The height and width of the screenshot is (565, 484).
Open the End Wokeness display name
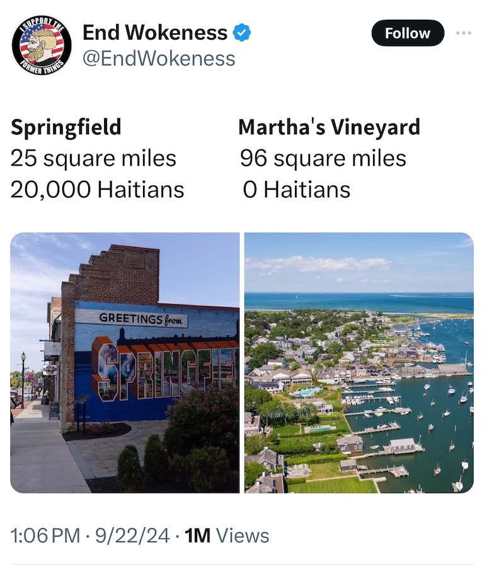tap(155, 32)
